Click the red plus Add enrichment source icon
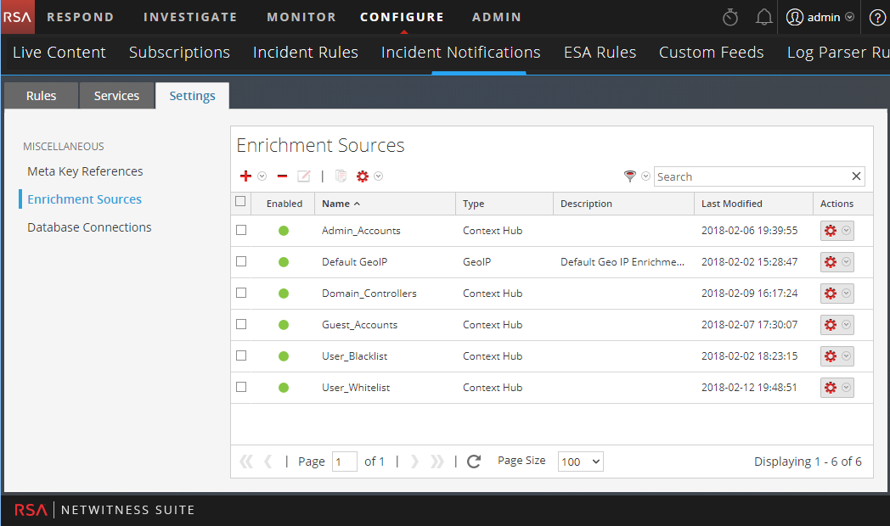This screenshot has height=526, width=890. (245, 176)
